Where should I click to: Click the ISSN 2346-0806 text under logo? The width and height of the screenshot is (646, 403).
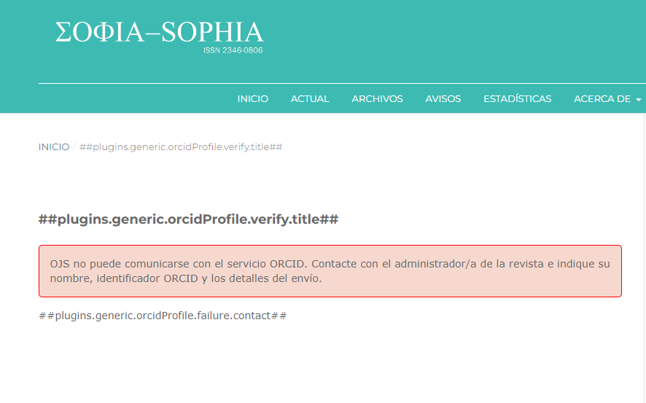[x=233, y=51]
